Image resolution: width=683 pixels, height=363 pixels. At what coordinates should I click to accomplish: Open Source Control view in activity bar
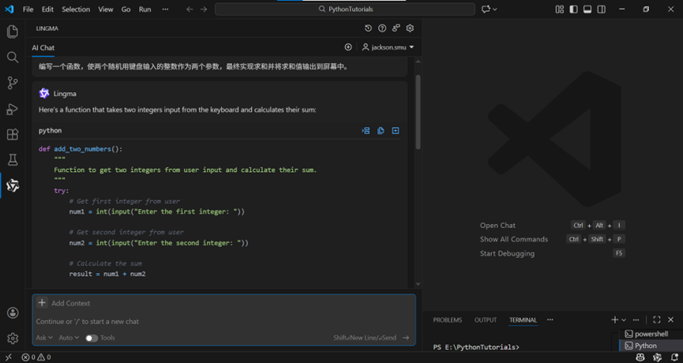pyautogui.click(x=13, y=83)
